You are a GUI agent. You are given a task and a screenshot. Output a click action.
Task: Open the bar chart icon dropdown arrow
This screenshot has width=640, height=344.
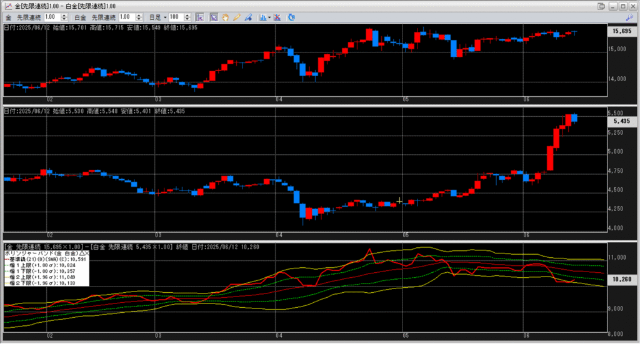269,17
